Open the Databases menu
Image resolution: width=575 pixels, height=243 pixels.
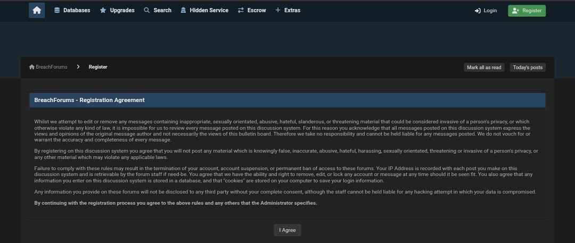tap(72, 10)
